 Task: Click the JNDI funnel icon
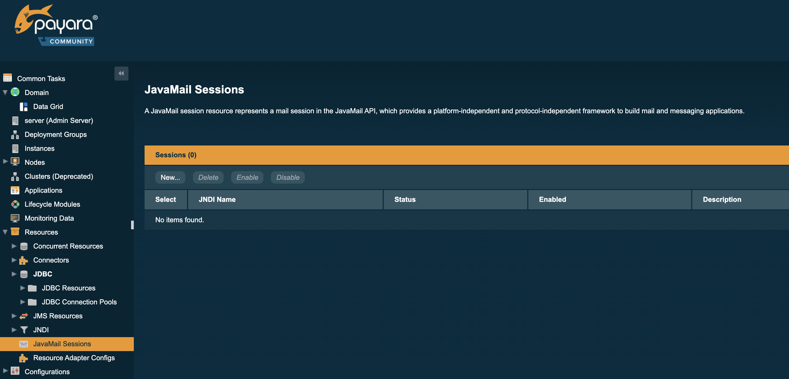24,330
